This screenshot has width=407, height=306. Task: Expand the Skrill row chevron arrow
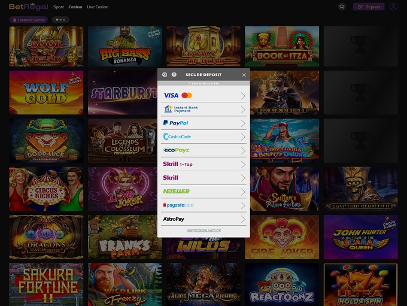click(243, 178)
